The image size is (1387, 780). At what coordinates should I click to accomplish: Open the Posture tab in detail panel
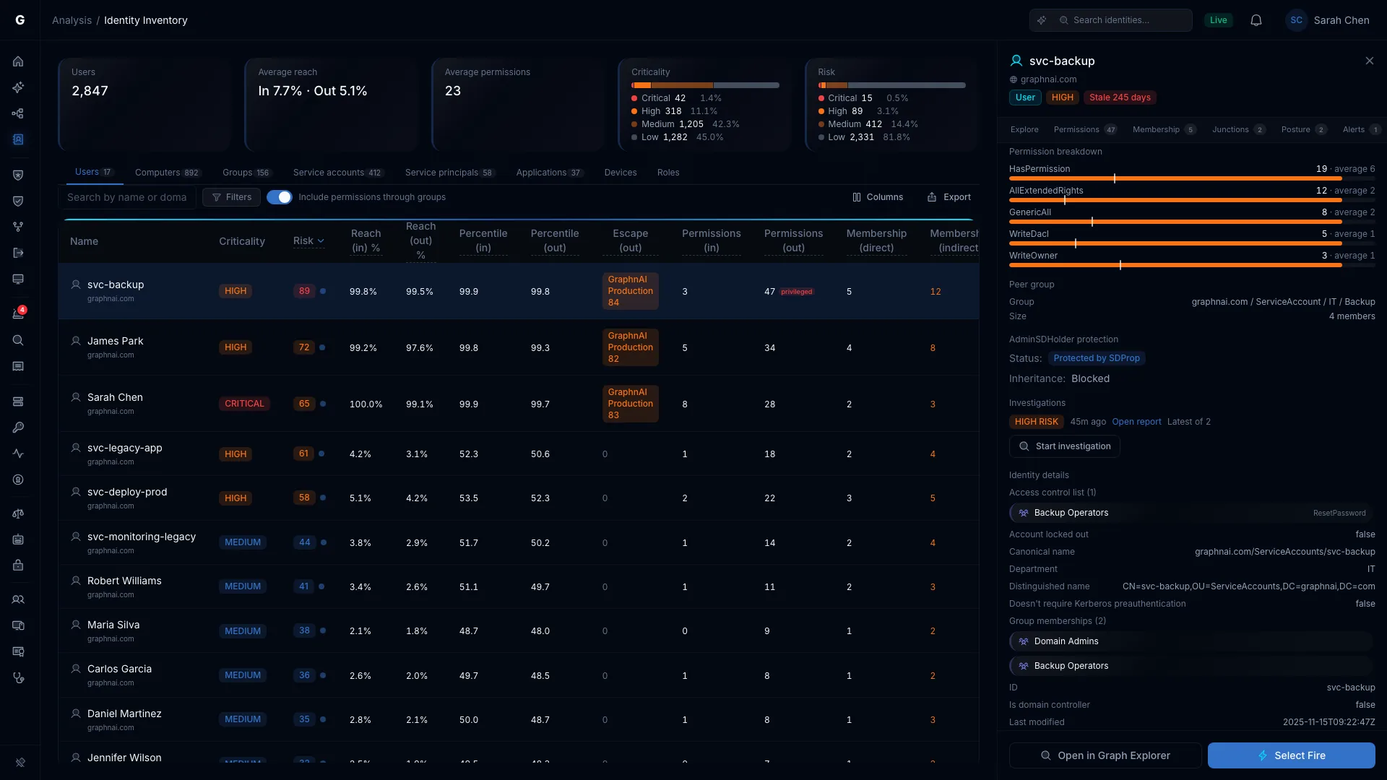(1303, 129)
